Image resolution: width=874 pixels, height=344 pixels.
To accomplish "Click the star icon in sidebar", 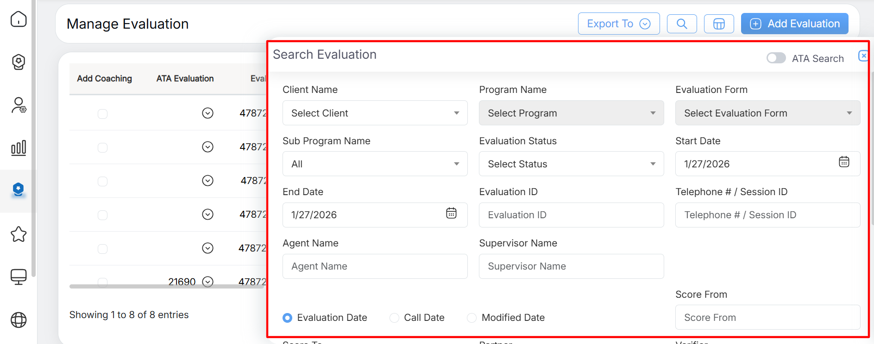I will [x=19, y=234].
